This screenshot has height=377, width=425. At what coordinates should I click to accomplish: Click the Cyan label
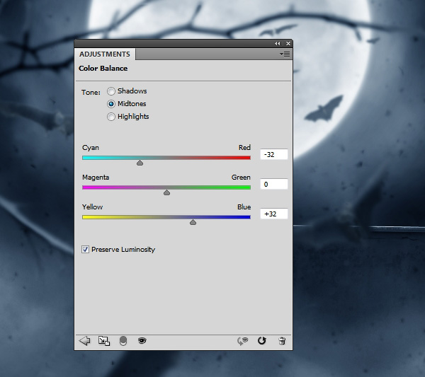point(91,148)
